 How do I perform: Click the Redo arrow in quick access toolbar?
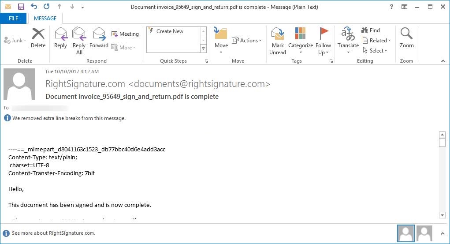click(46, 6)
